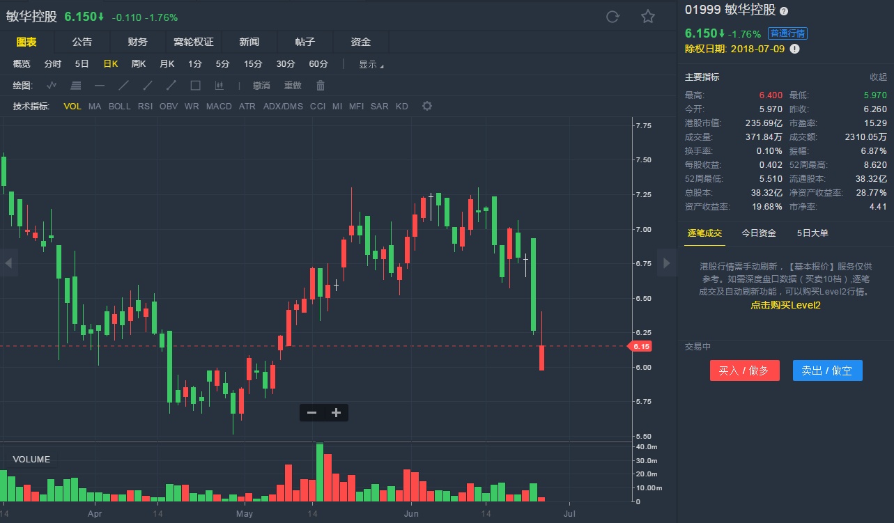Add stock to favorites with star icon

648,17
